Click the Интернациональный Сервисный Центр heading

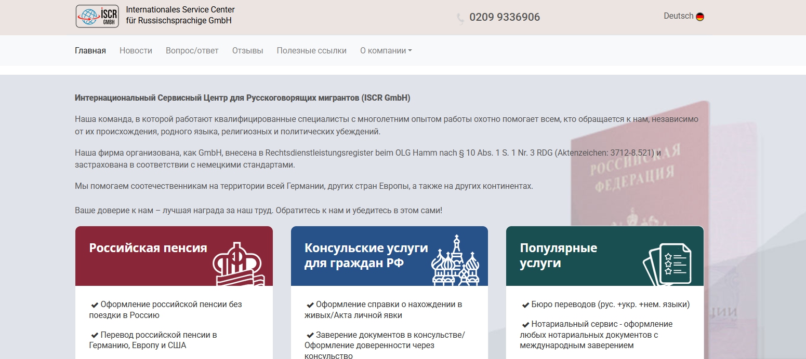[243, 98]
